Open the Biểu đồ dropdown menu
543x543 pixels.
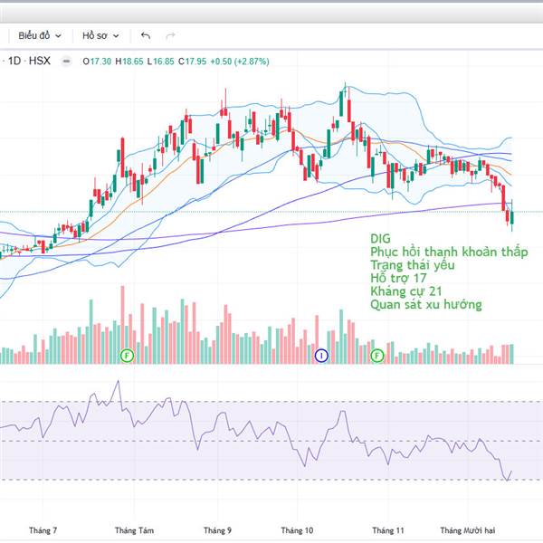tap(40, 35)
